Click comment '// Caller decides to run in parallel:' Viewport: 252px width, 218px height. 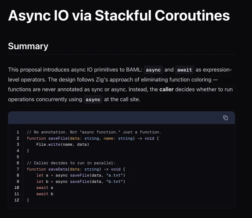coord(71,163)
